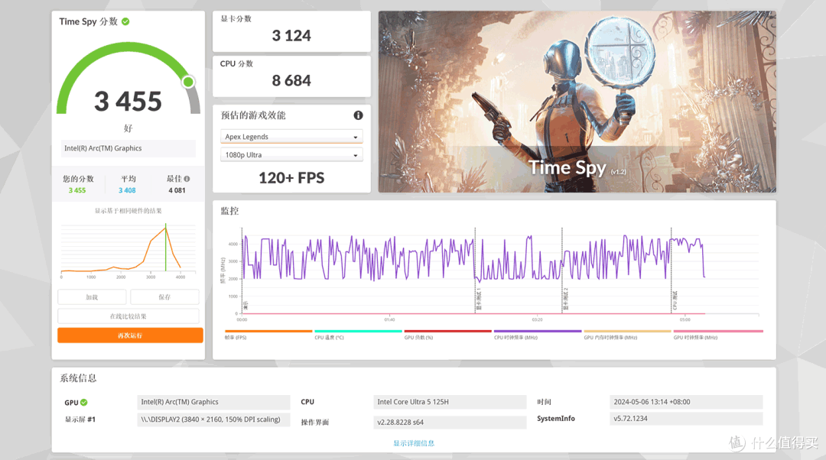
Task: Click the green knob on the score gauge
Action: (188, 82)
